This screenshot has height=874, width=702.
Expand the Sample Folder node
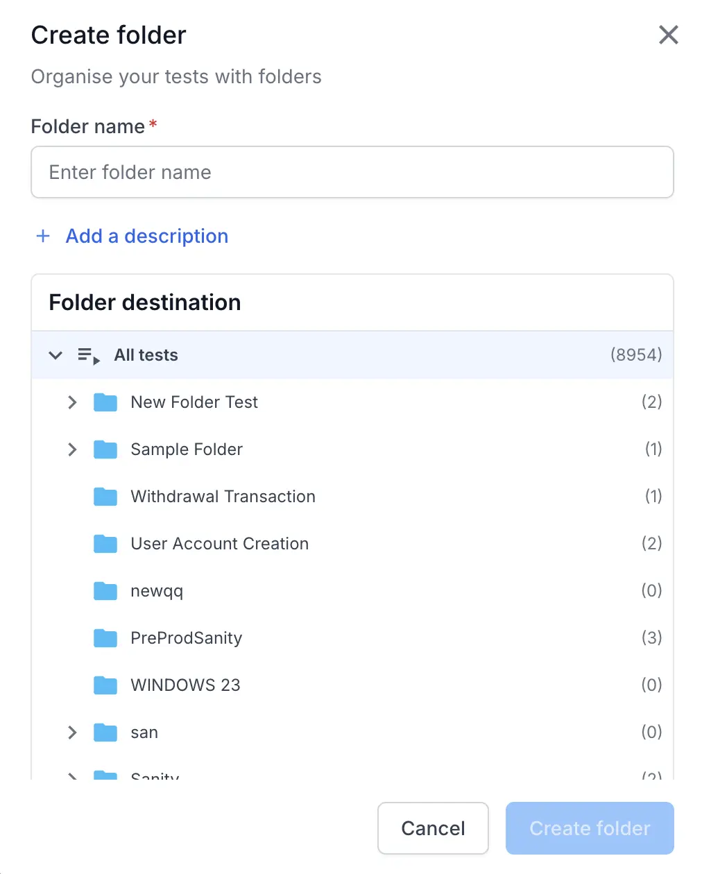72,449
